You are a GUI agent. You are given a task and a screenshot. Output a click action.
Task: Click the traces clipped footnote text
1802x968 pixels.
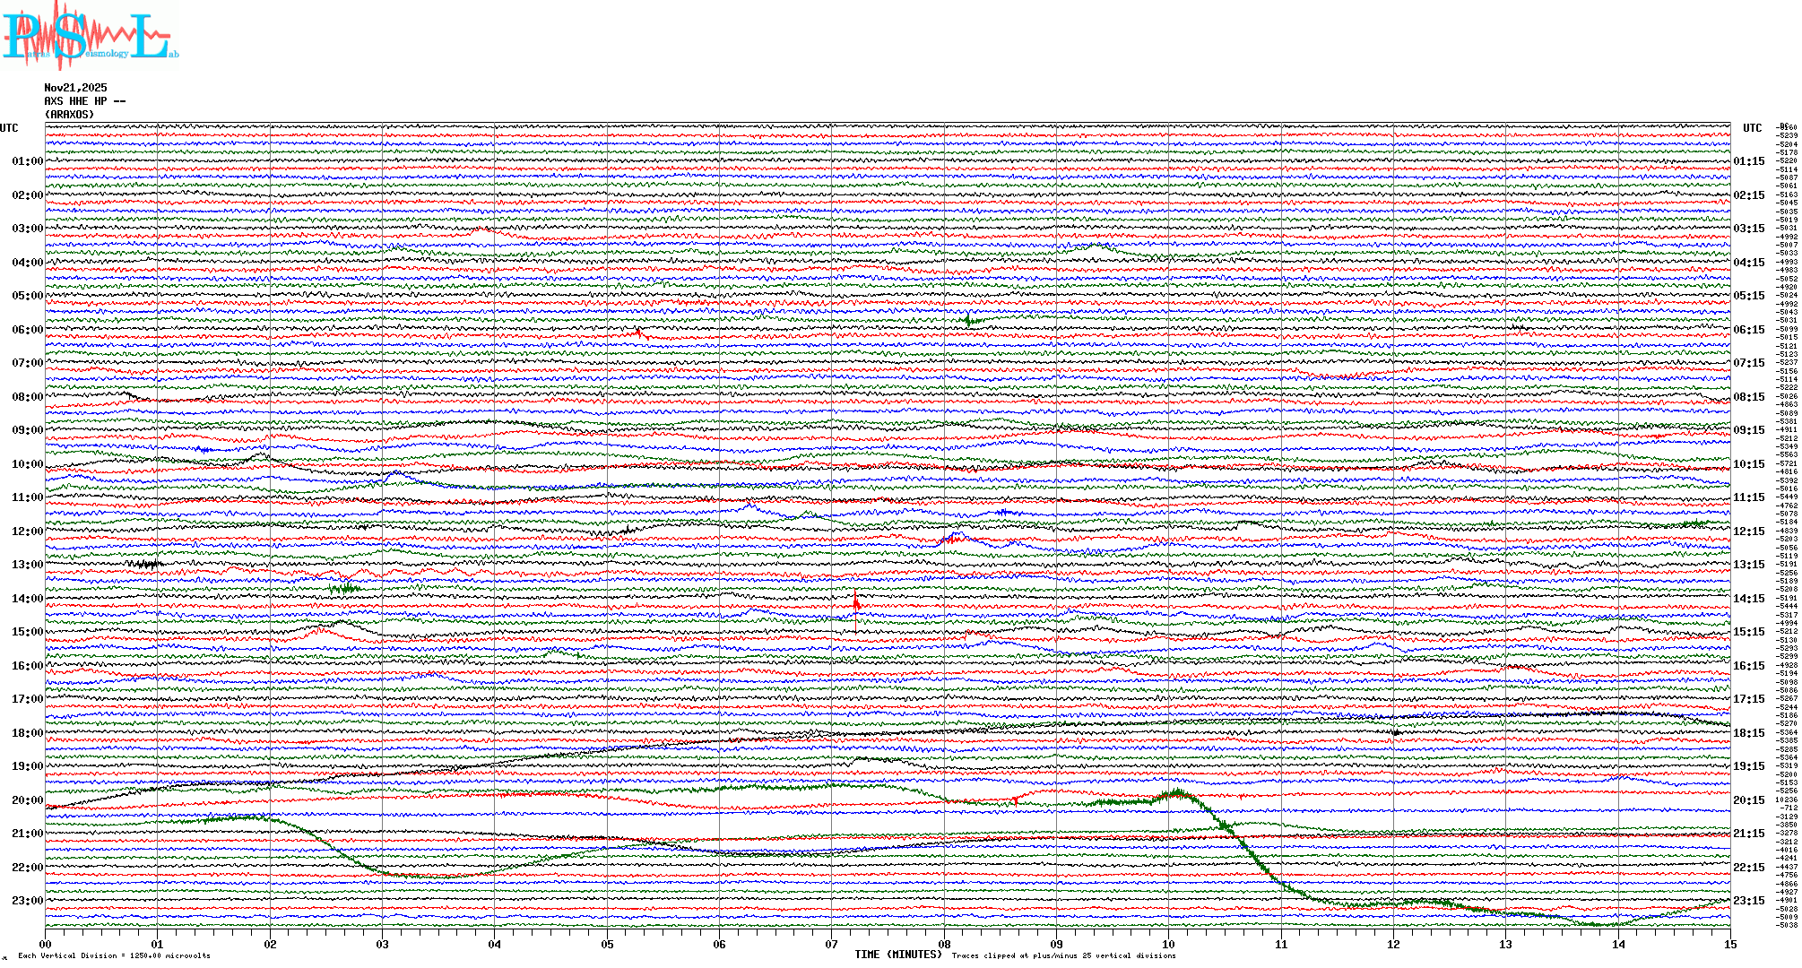click(1063, 955)
